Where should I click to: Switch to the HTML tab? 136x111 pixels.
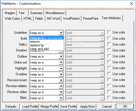coord(28,19)
